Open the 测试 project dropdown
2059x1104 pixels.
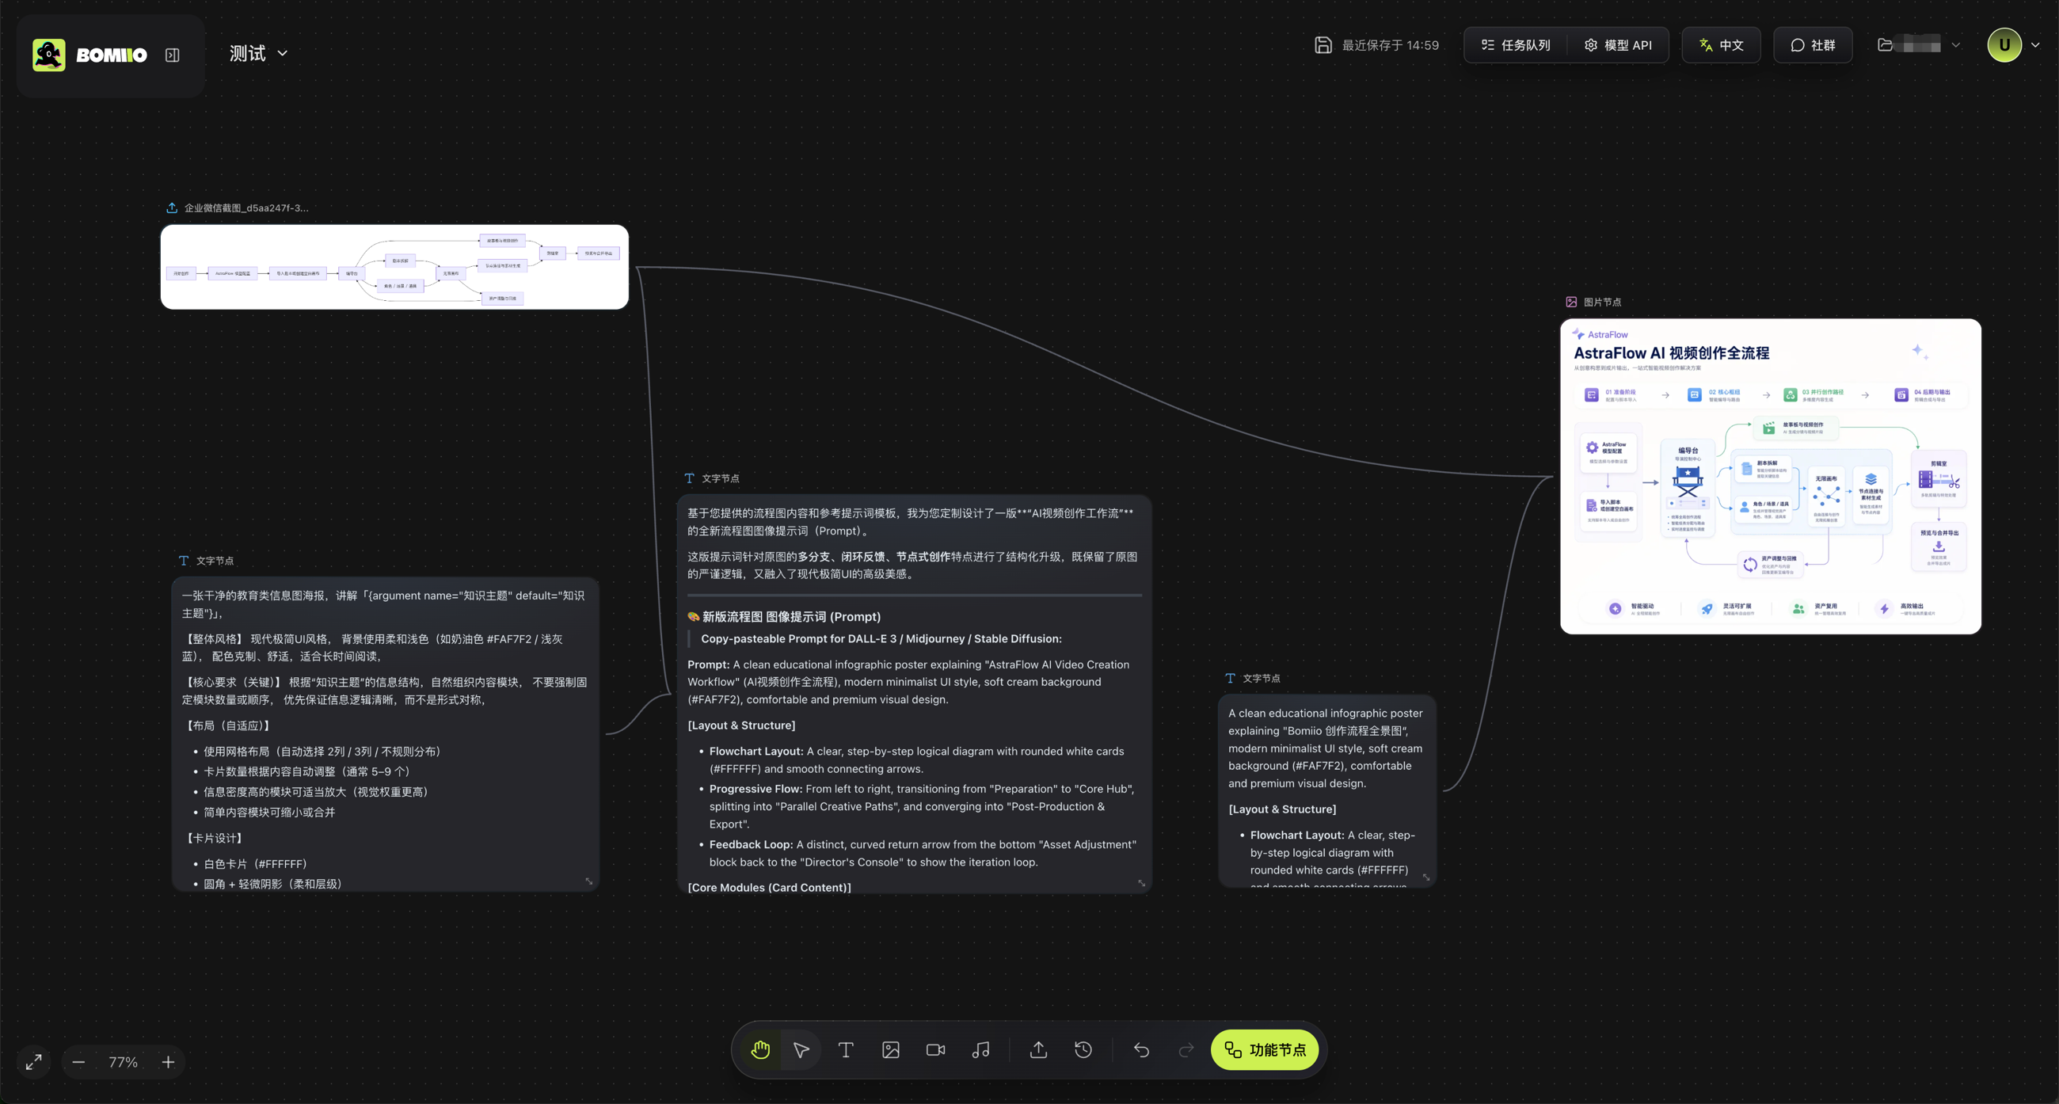pos(258,53)
